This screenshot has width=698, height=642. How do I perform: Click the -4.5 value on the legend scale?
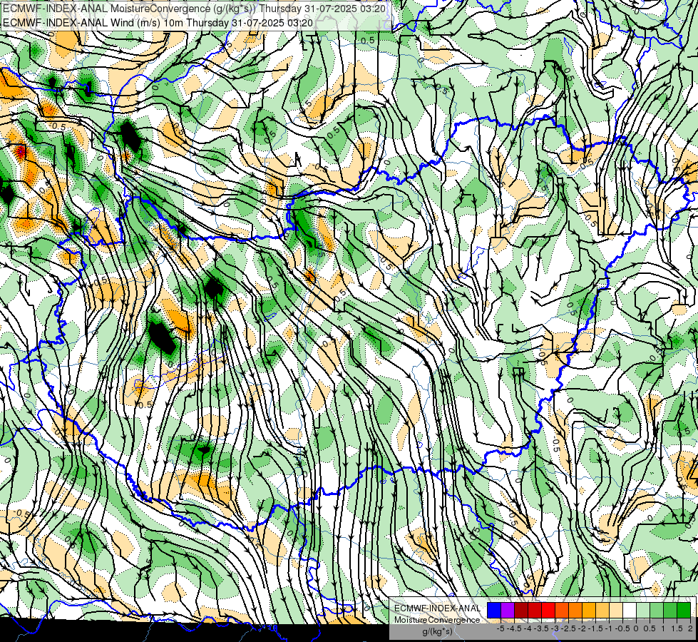(514, 628)
